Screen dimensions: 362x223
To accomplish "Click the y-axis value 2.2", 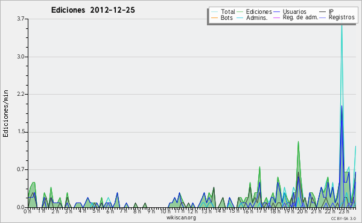I will (x=21, y=94).
